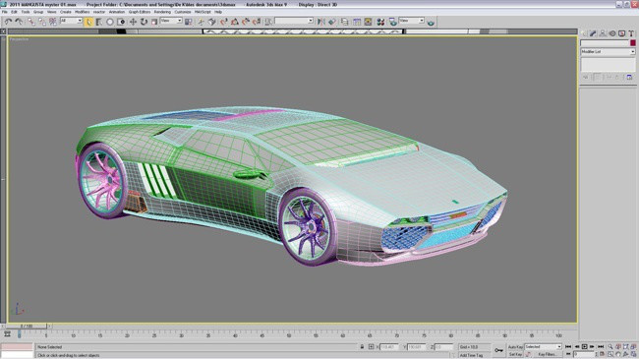Switch to the Create command panel tab
Viewport: 639px width, 359px height.
click(584, 33)
